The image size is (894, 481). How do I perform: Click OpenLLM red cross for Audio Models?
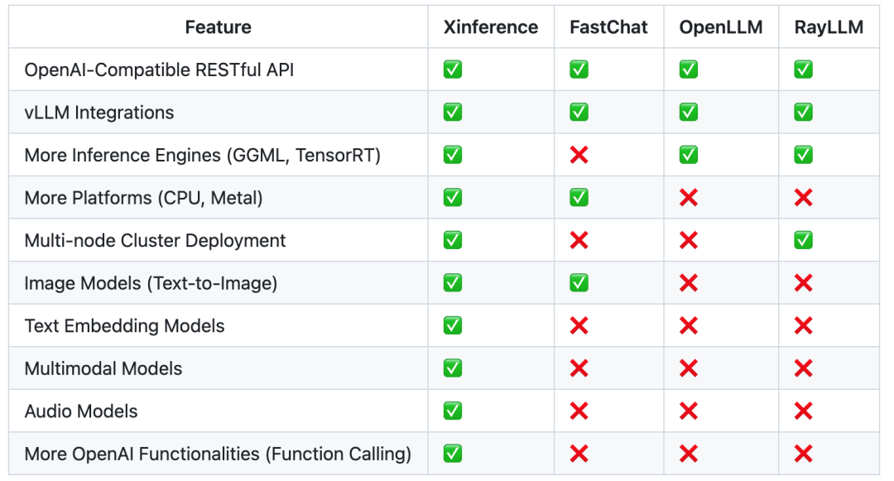tap(688, 411)
